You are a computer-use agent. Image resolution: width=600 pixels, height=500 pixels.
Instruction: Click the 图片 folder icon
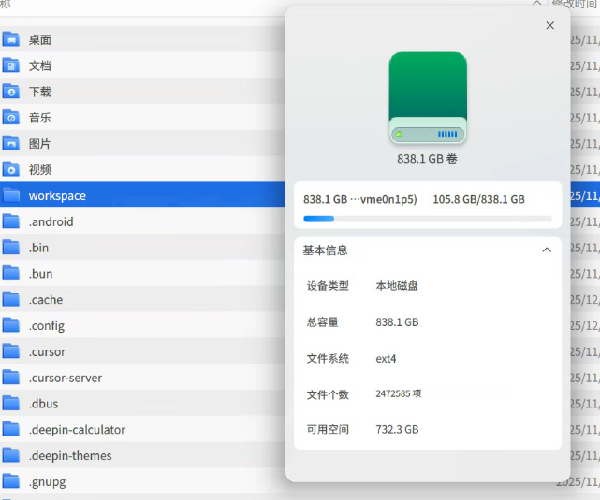click(x=10, y=143)
